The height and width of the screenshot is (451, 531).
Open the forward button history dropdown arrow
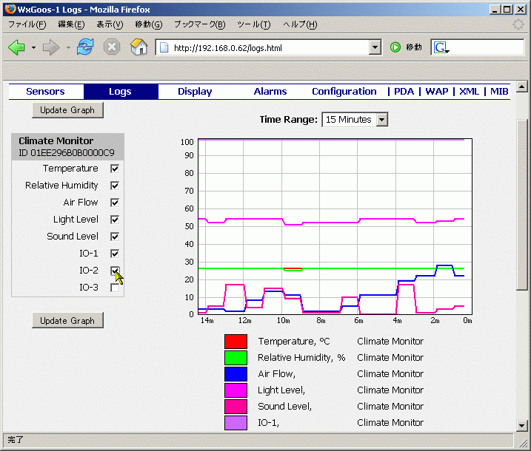68,47
